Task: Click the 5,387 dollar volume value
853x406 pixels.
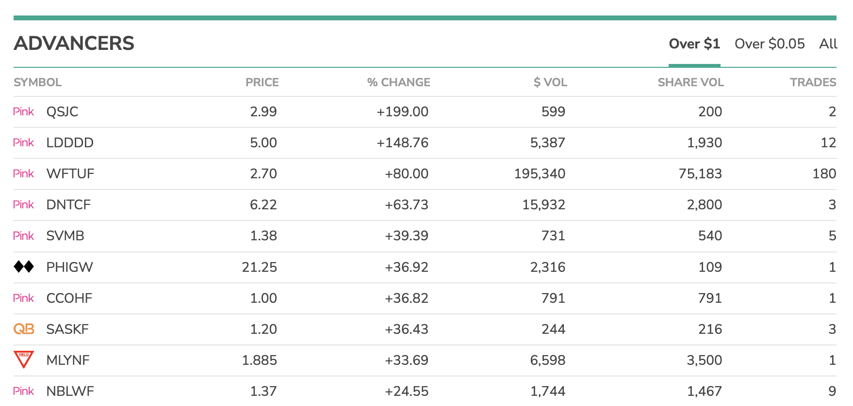Action: tap(548, 142)
